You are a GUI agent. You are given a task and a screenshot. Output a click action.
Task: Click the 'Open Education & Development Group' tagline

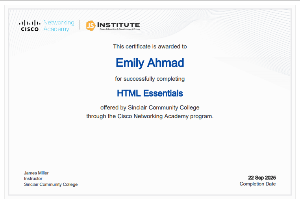pyautogui.click(x=120, y=30)
